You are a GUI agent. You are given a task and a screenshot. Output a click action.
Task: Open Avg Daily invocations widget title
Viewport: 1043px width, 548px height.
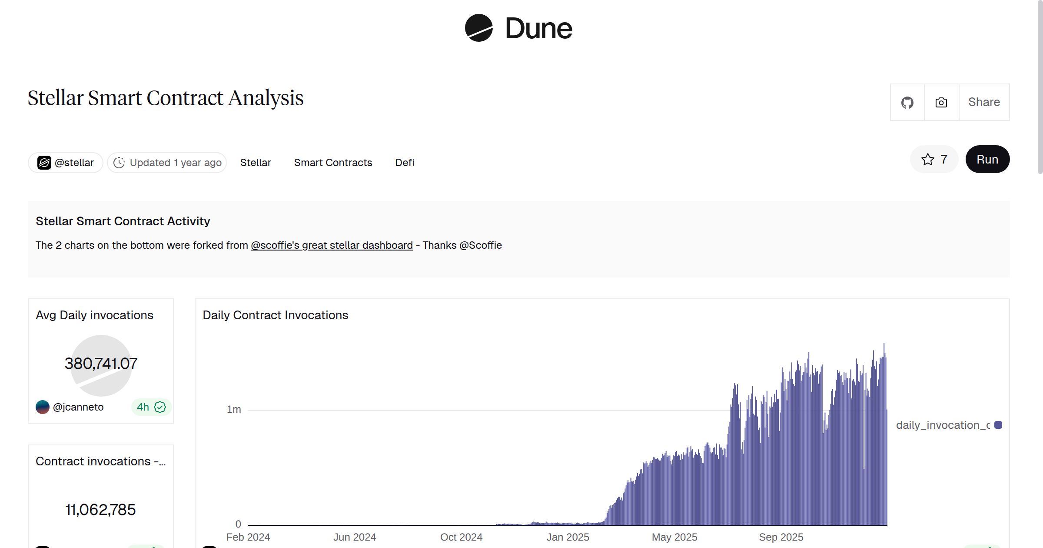pos(94,315)
